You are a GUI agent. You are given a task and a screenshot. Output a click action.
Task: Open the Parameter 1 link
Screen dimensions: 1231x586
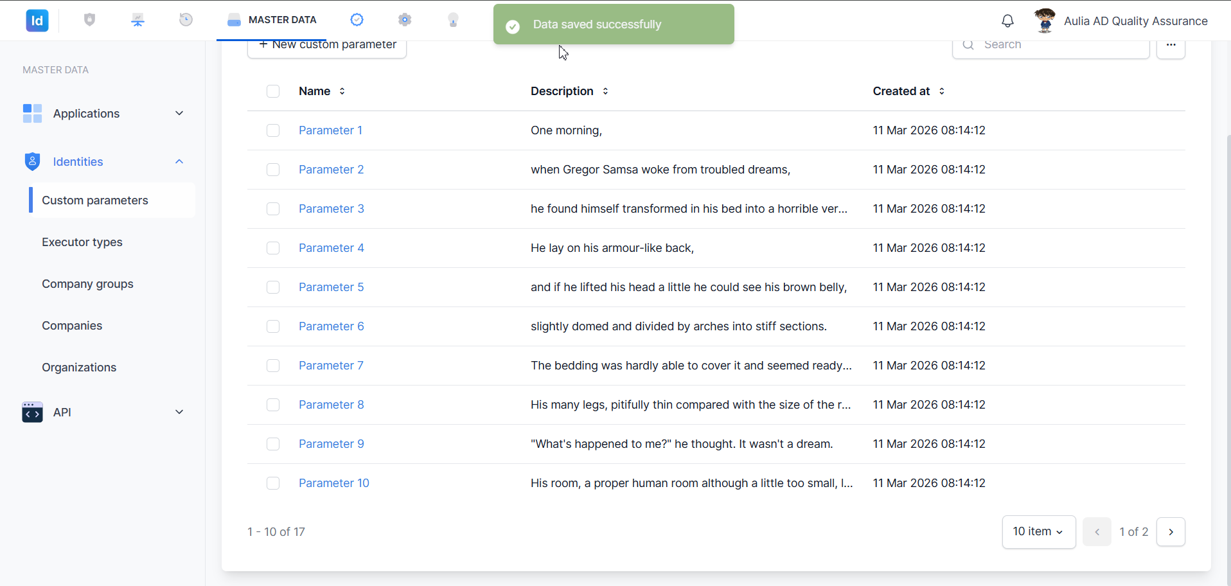[x=330, y=130]
